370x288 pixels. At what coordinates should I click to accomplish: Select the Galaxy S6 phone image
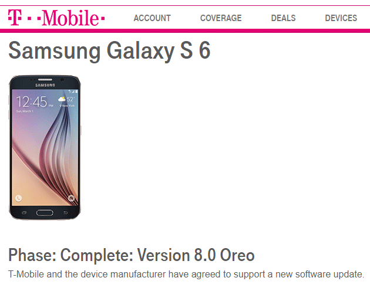(45, 148)
